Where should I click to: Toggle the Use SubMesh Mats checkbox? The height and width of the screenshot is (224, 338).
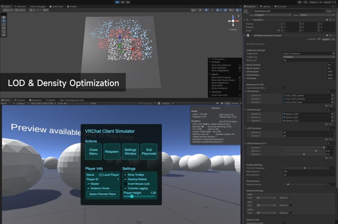[285, 88]
